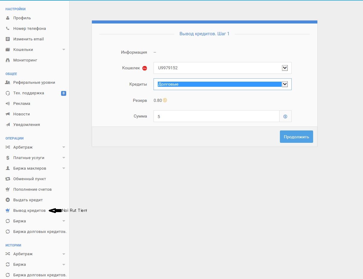
Task: Click the arrow circle icon beside Выдать кредит
Action: [8, 200]
